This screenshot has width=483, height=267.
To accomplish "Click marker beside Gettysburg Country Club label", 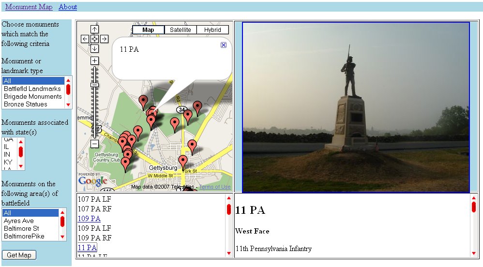I will tap(125, 163).
